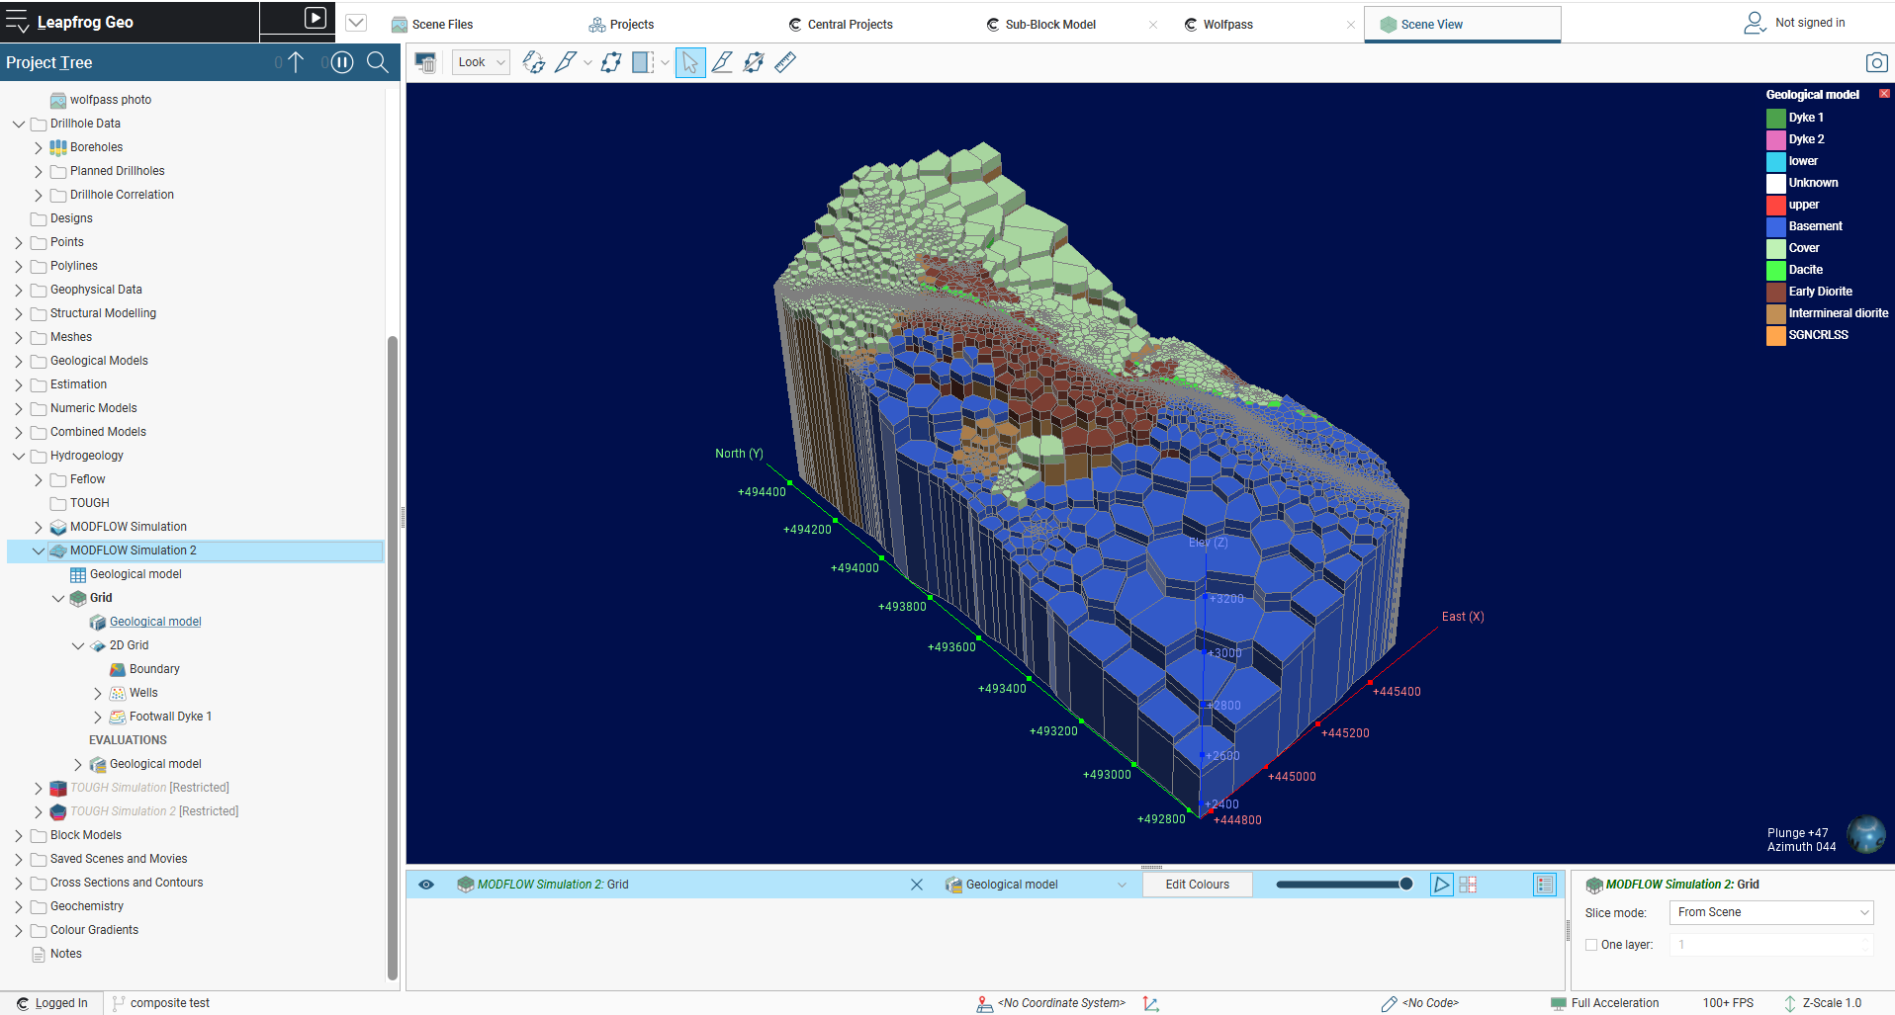Click the Edit Colours button

(x=1197, y=884)
